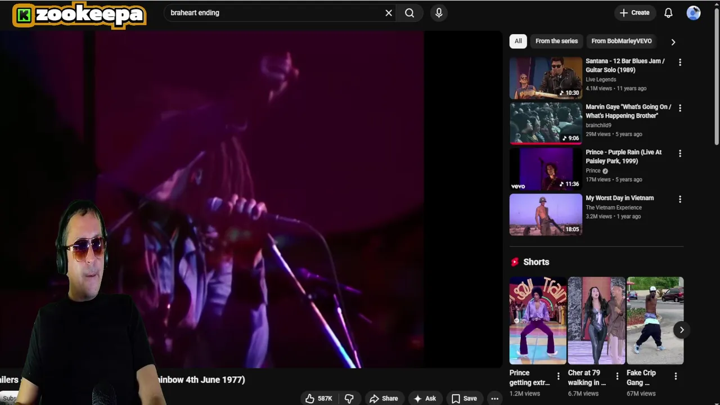Open options menu for Marvin Gaye video
The width and height of the screenshot is (720, 405).
coord(680,108)
